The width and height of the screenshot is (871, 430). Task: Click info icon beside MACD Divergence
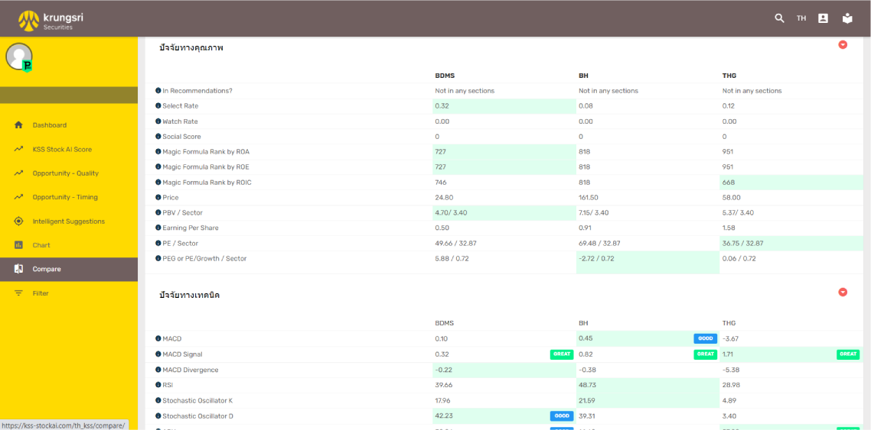(x=158, y=370)
